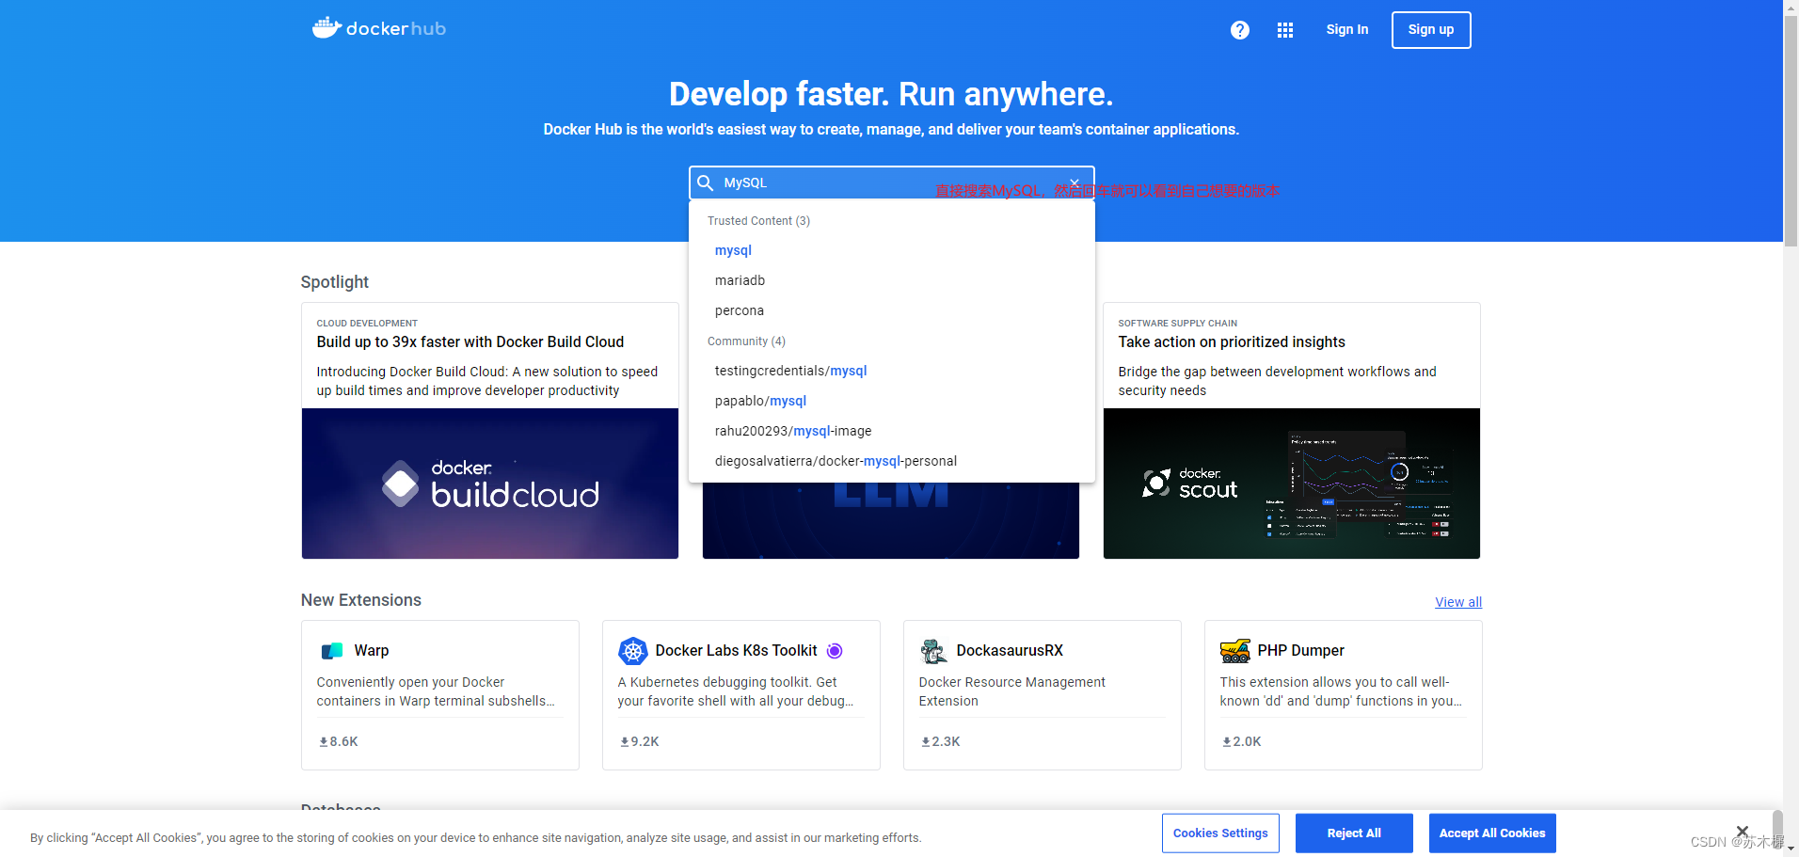Click 'Take action on prioritized insights' title
The width and height of the screenshot is (1799, 857).
click(x=1232, y=342)
